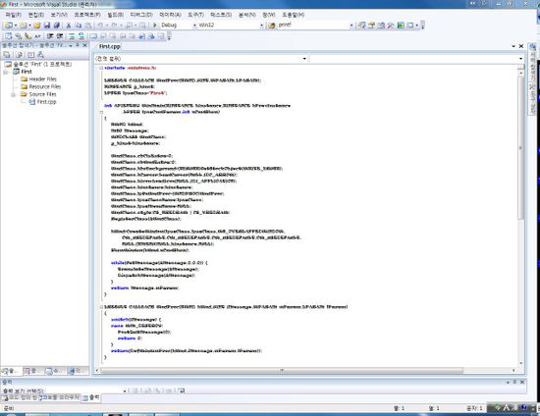Click the word wrap toggle icon in Output toolbar
This screenshot has height=416, width=540.
(x=182, y=390)
